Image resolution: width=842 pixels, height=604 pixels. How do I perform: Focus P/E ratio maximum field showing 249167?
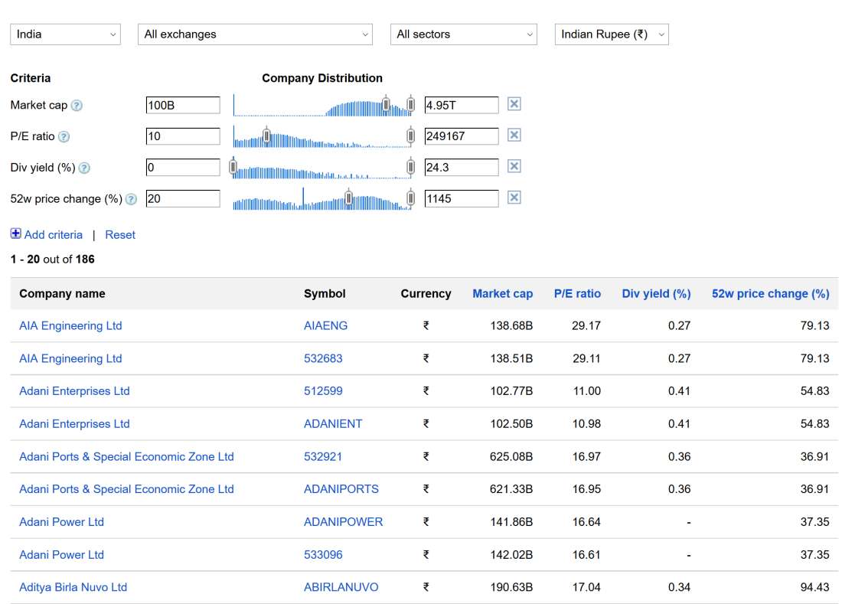462,136
